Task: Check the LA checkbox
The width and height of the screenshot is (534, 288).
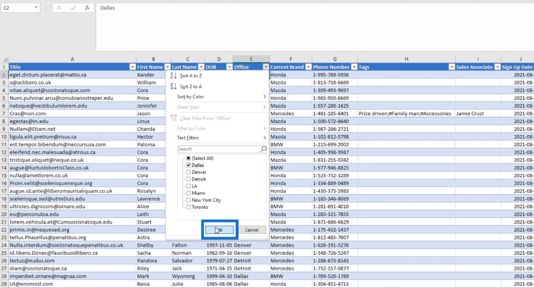Action: 188,186
